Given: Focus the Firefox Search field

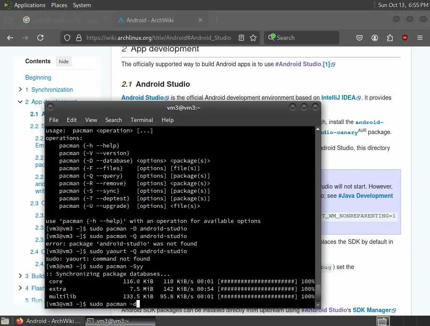Looking at the screenshot, I should (x=302, y=38).
